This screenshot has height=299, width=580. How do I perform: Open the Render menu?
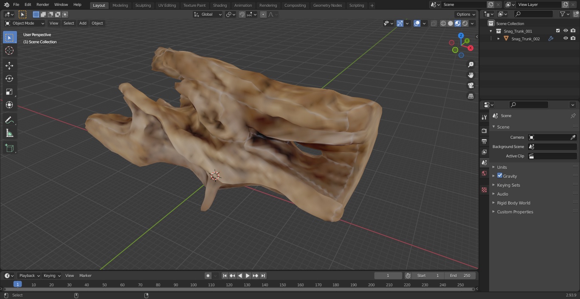(42, 5)
